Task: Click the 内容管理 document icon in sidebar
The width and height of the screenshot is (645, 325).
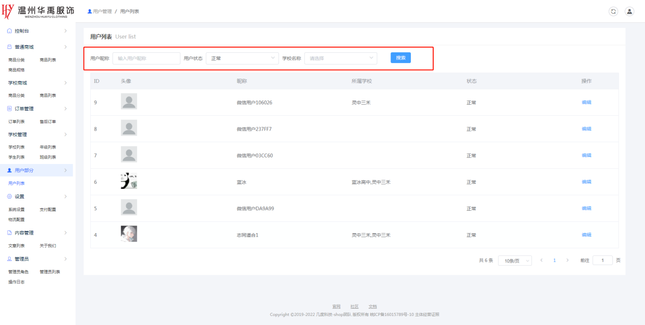Action: pyautogui.click(x=10, y=233)
